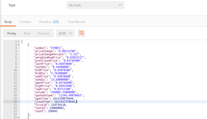Open the JSON format dropdown
207x119 pixels.
tap(65, 33)
